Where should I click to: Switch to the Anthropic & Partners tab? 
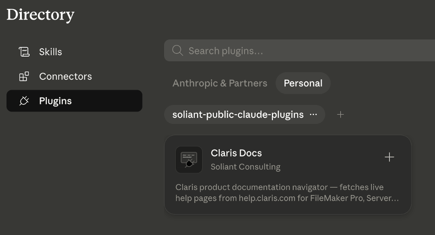(220, 83)
